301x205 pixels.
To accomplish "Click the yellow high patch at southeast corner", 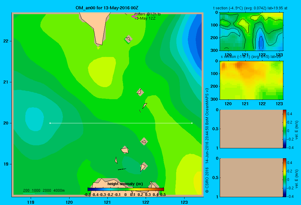I will pyautogui.click(x=198, y=182).
